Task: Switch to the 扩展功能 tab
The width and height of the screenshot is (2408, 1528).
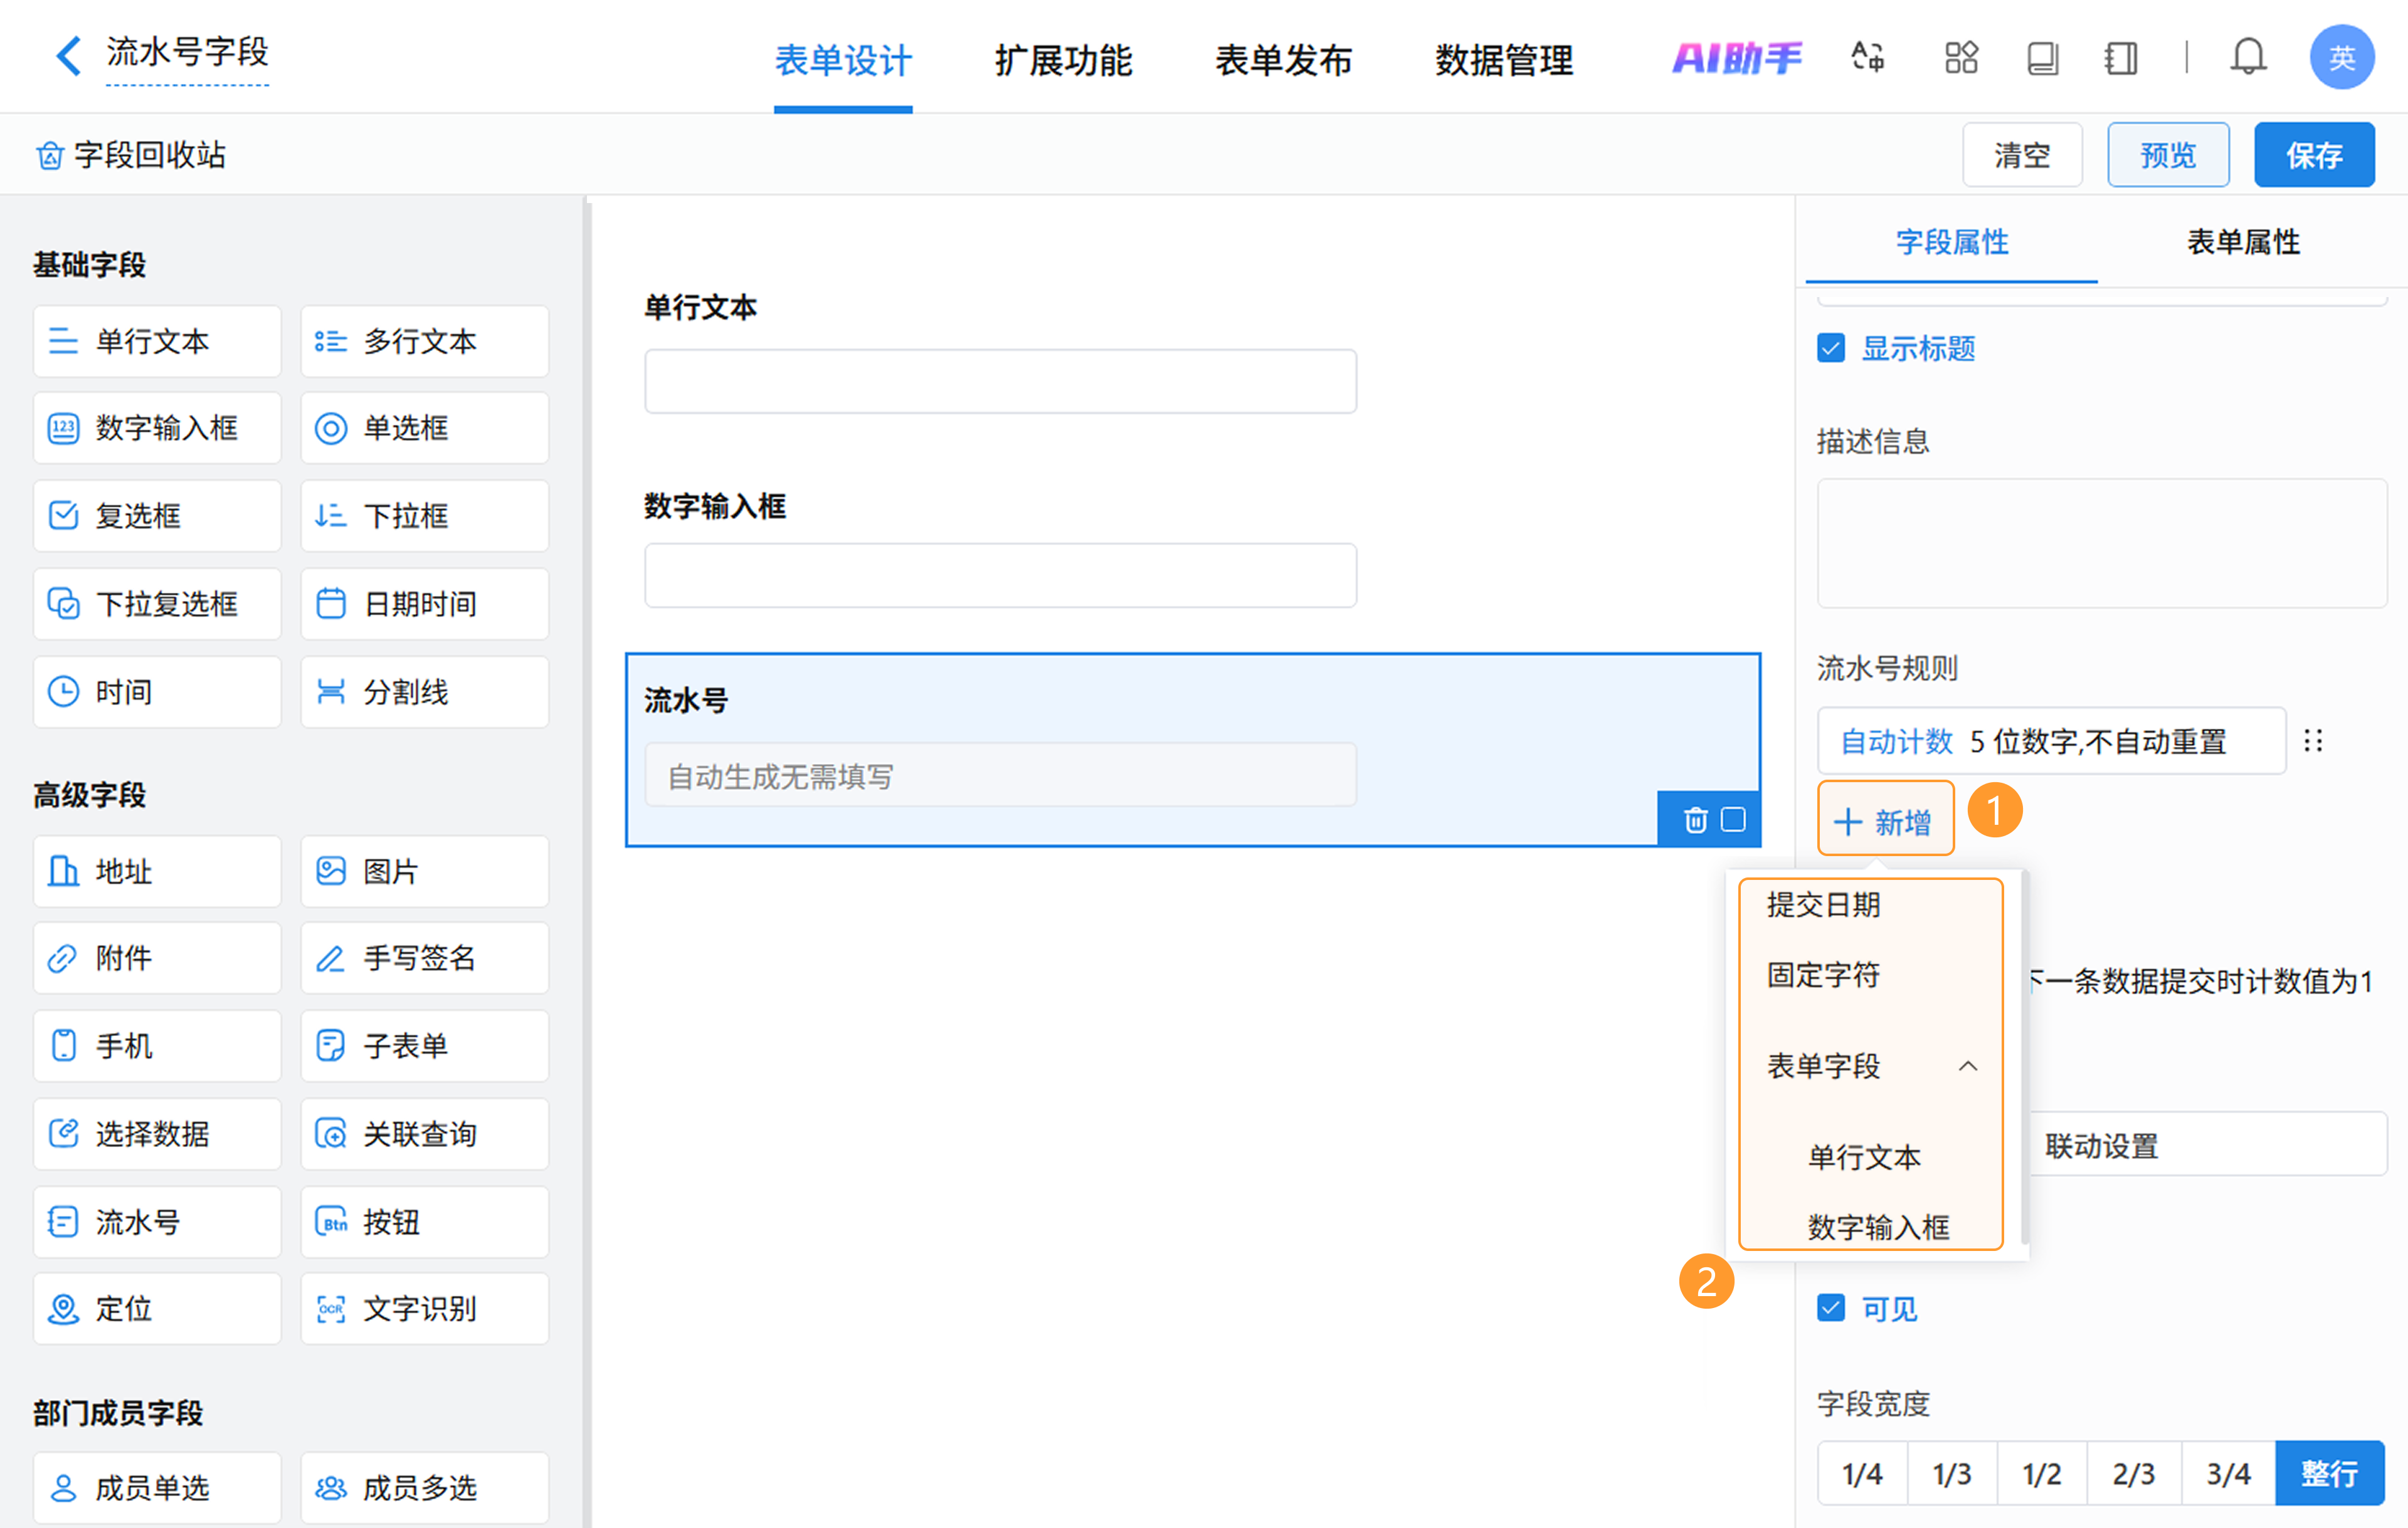Action: click(x=1063, y=60)
